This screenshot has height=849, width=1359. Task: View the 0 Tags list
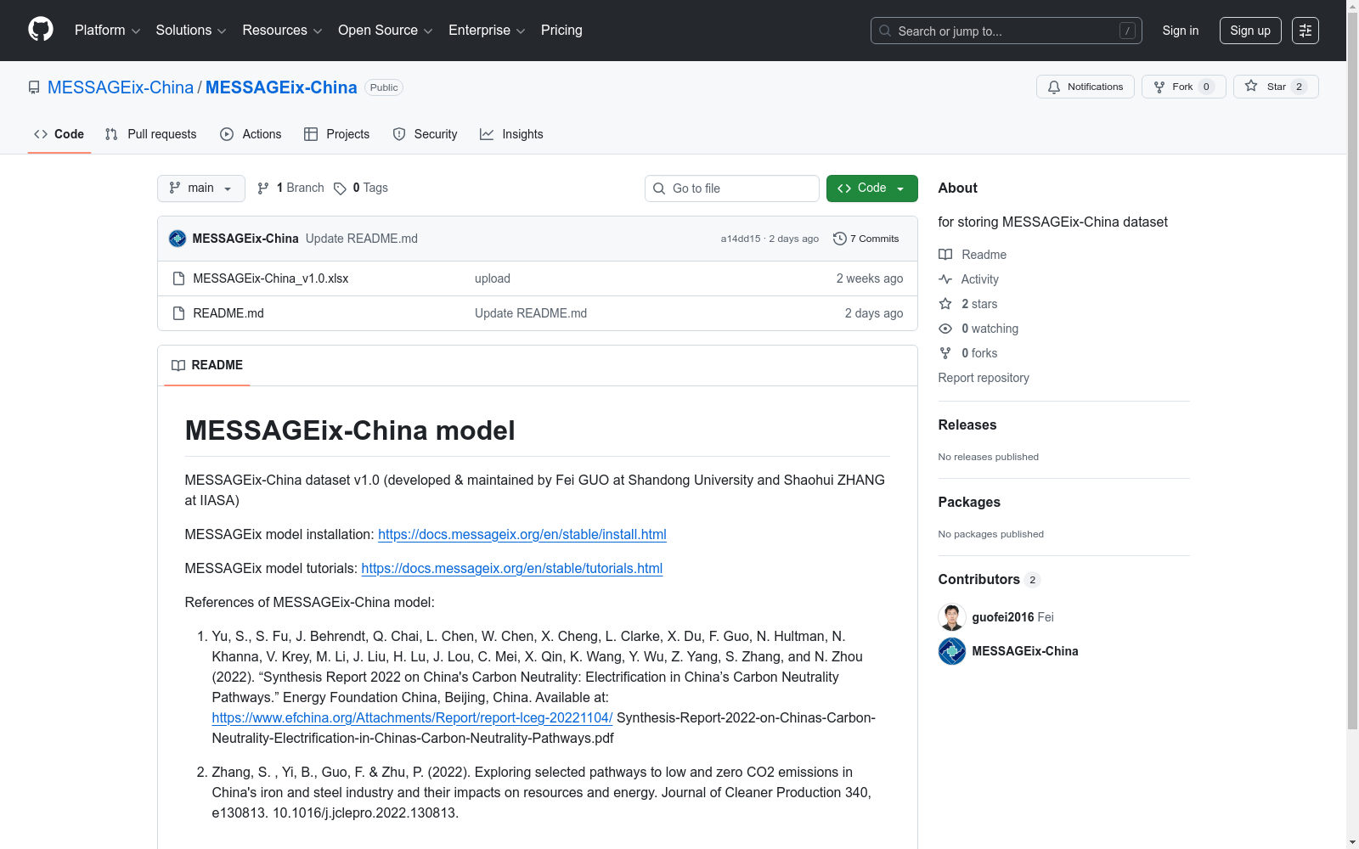coord(361,188)
